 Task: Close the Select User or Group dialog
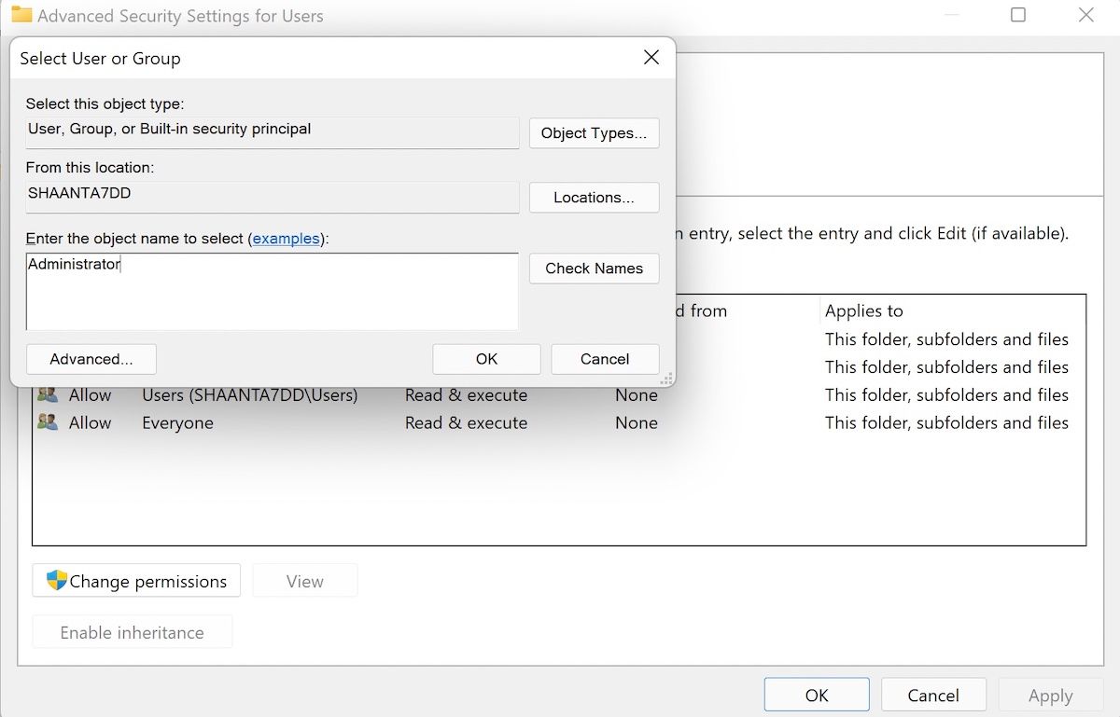coord(651,58)
